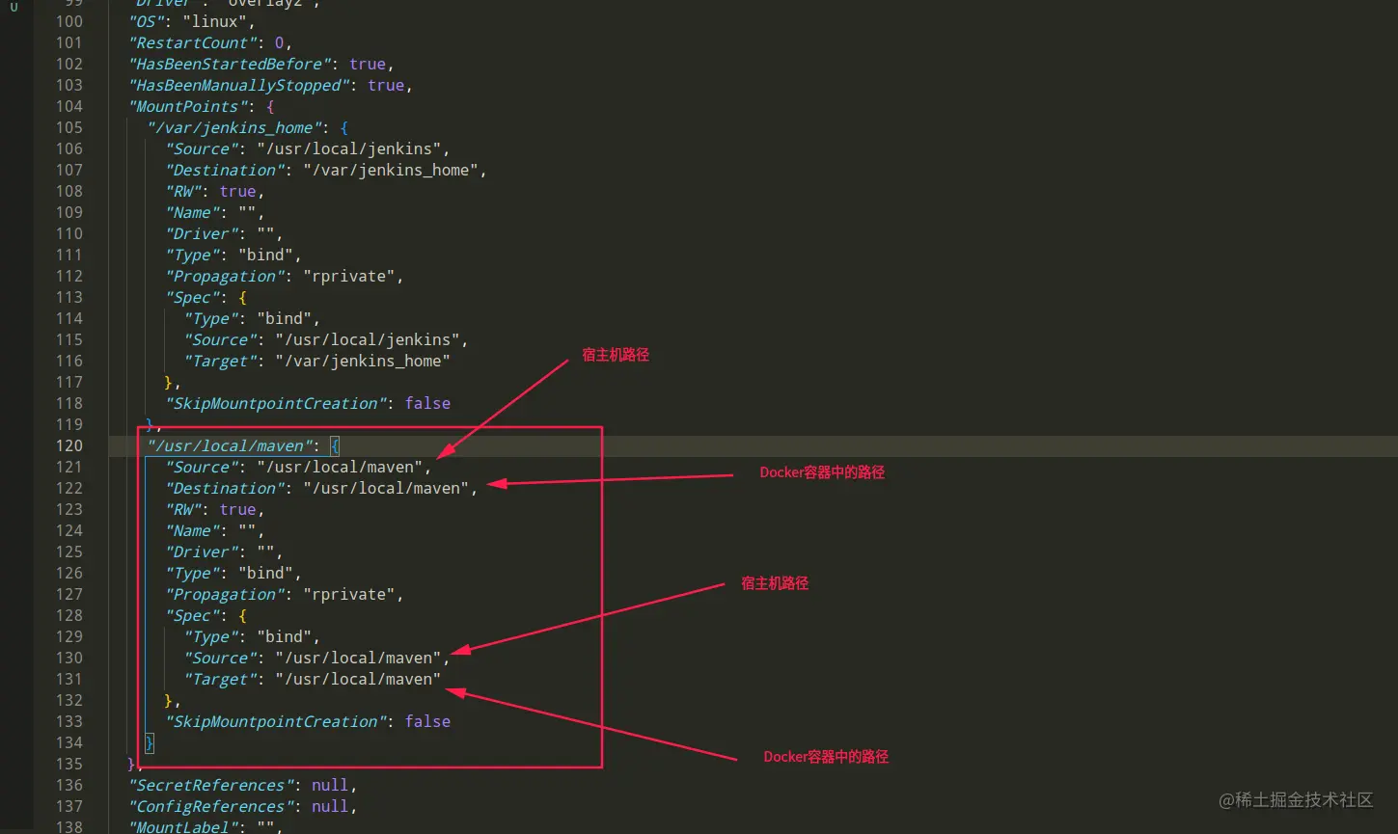Click the "Type" key on line 126

[192, 573]
